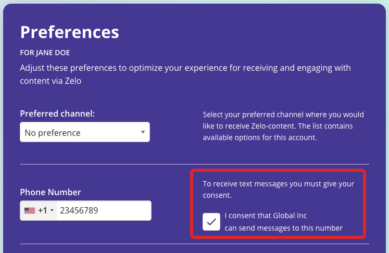Select the 'No preference' combo box
Image resolution: width=389 pixels, height=253 pixels.
tap(85, 132)
